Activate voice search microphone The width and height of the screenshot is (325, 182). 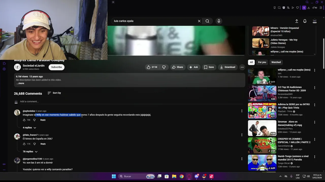coord(219,21)
